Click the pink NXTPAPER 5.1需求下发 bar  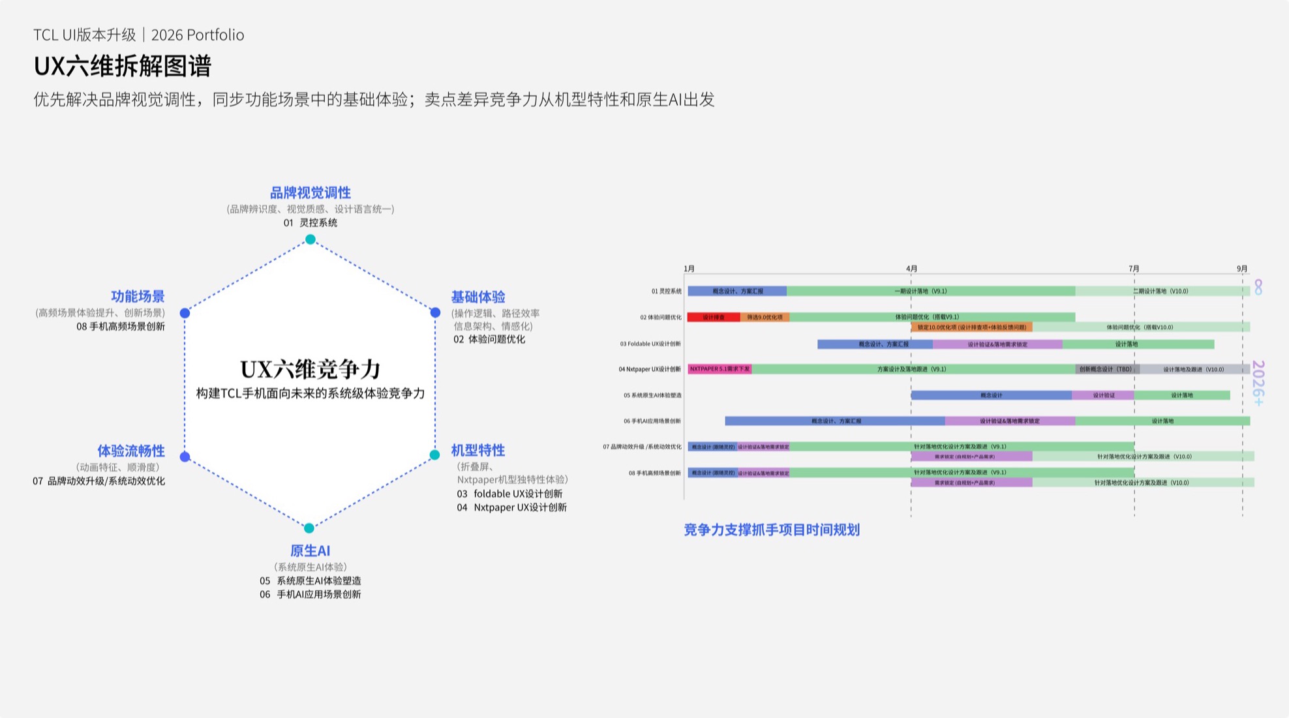pyautogui.click(x=720, y=369)
